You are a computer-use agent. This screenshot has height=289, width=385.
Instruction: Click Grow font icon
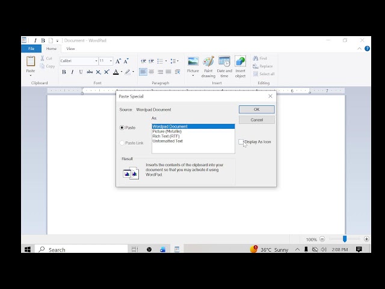[x=118, y=61]
